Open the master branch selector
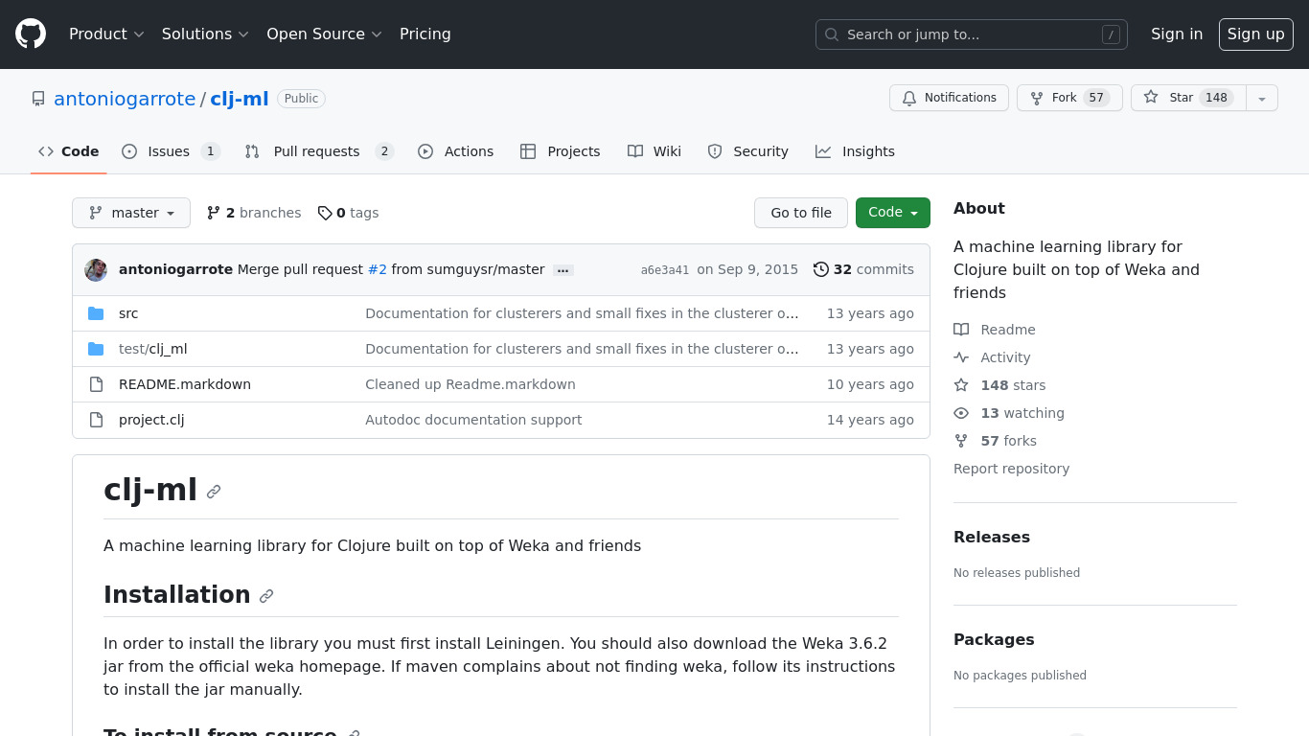The width and height of the screenshot is (1309, 736). [x=131, y=213]
